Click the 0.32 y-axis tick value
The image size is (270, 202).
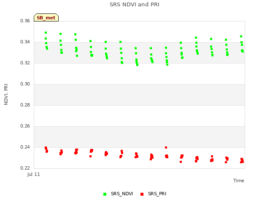(25, 63)
